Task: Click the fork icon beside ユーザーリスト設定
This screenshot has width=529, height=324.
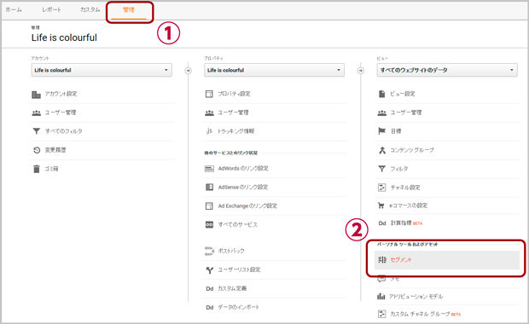Action: coord(209,269)
